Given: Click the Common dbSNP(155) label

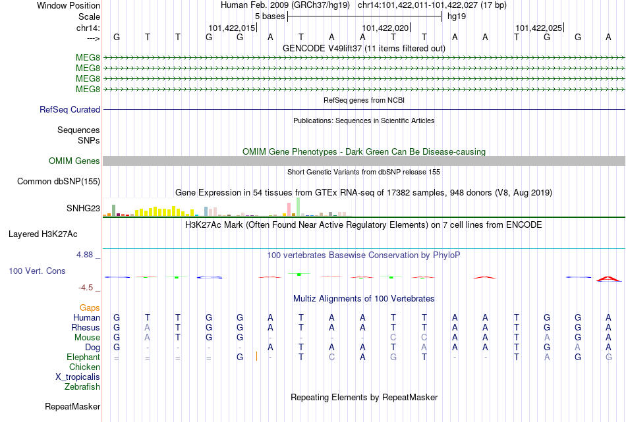Looking at the screenshot, I should [x=58, y=182].
